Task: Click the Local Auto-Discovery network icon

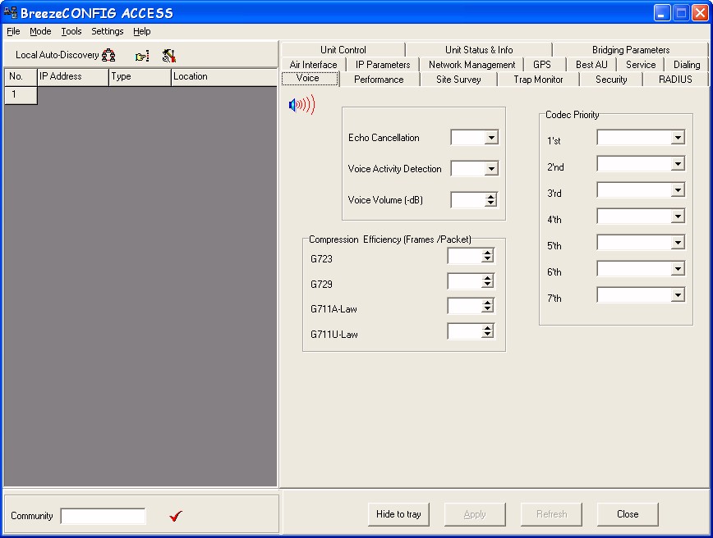Action: click(108, 56)
